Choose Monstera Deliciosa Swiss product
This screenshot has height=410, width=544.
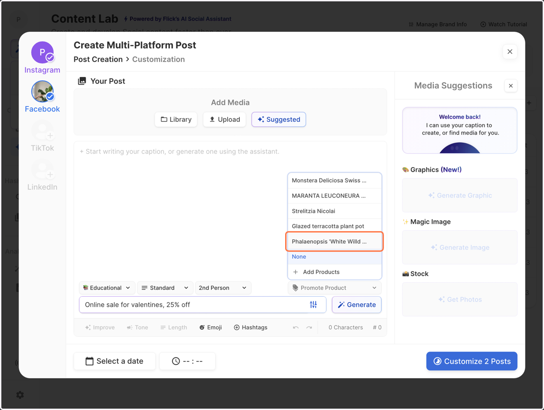335,180
